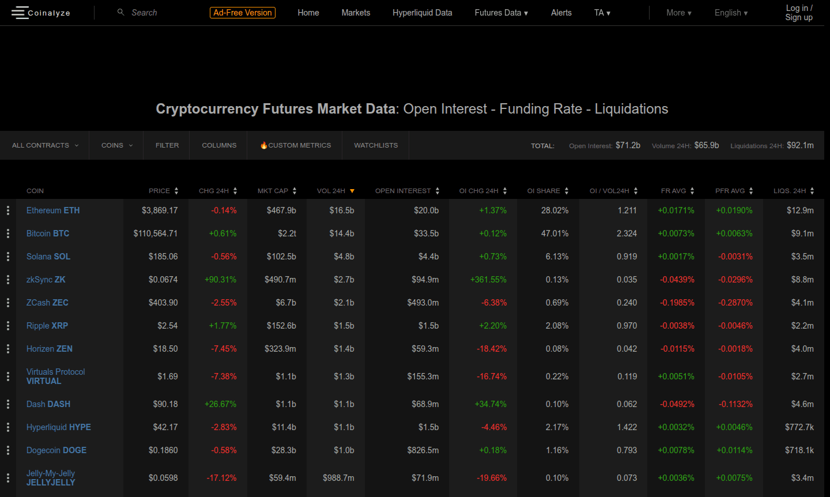Open the row options menu for Dogecoin
Viewport: 830px width, 497px height.
8,450
